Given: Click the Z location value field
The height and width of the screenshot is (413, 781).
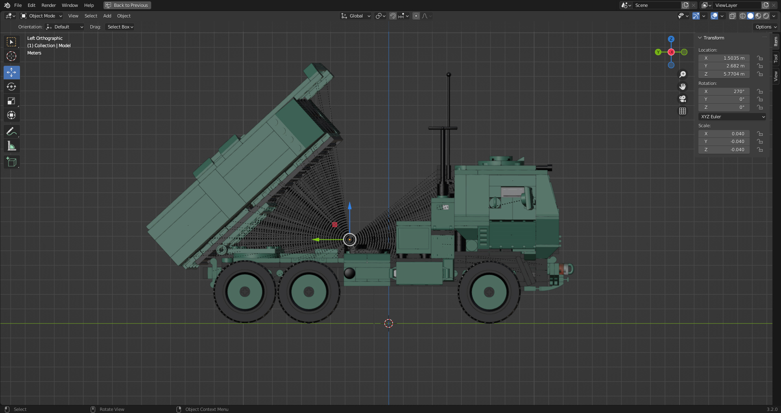Looking at the screenshot, I should [x=724, y=74].
